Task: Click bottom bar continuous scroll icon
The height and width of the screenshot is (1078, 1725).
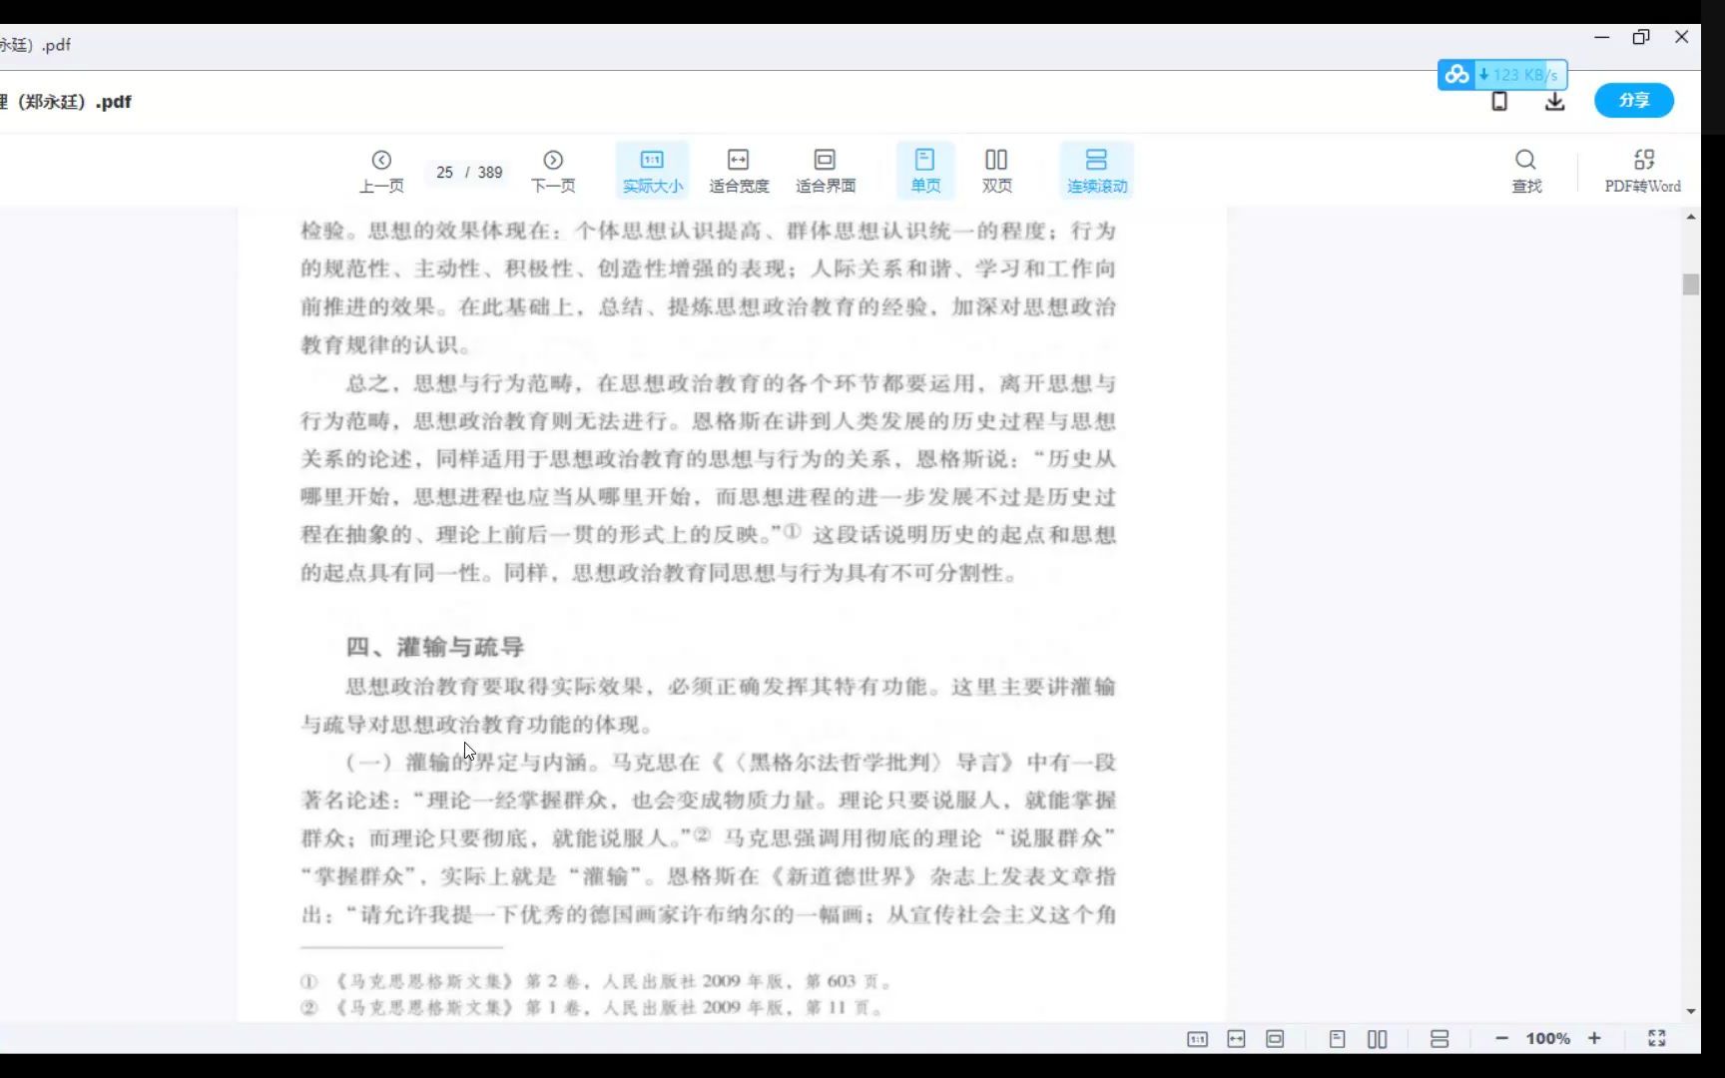Action: tap(1439, 1039)
